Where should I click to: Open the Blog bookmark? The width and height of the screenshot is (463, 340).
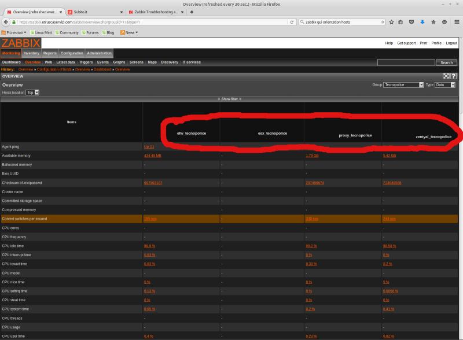click(x=108, y=32)
